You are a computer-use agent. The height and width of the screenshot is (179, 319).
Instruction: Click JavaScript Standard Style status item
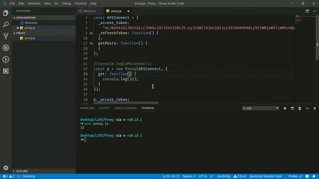(x=266, y=176)
